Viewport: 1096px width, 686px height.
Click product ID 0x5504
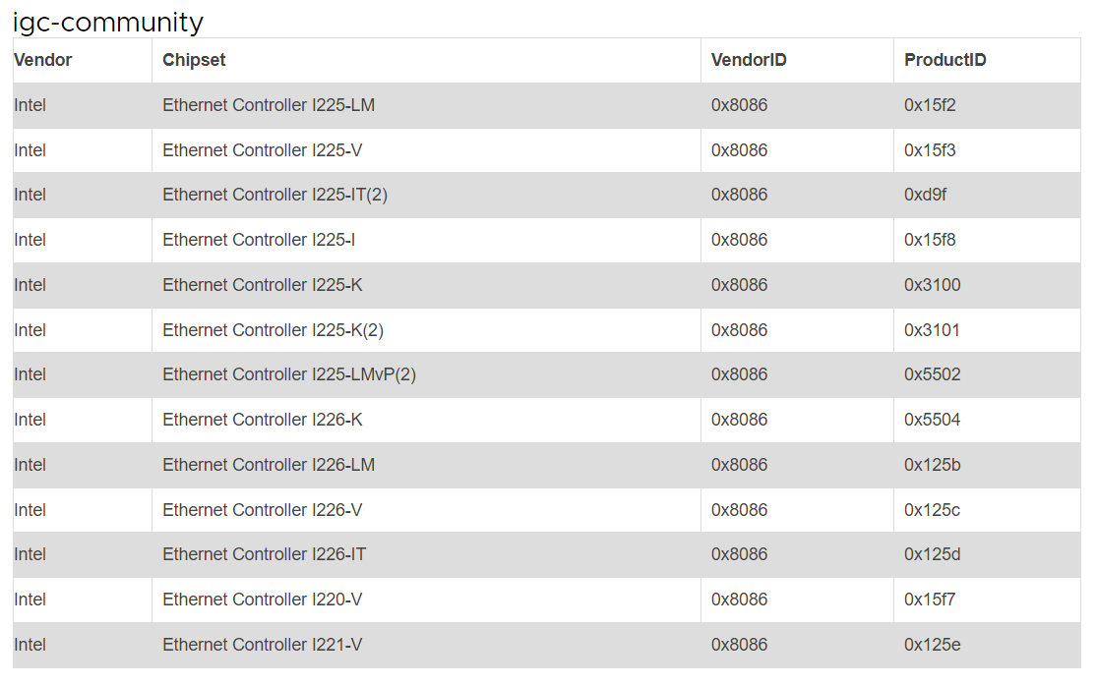933,420
